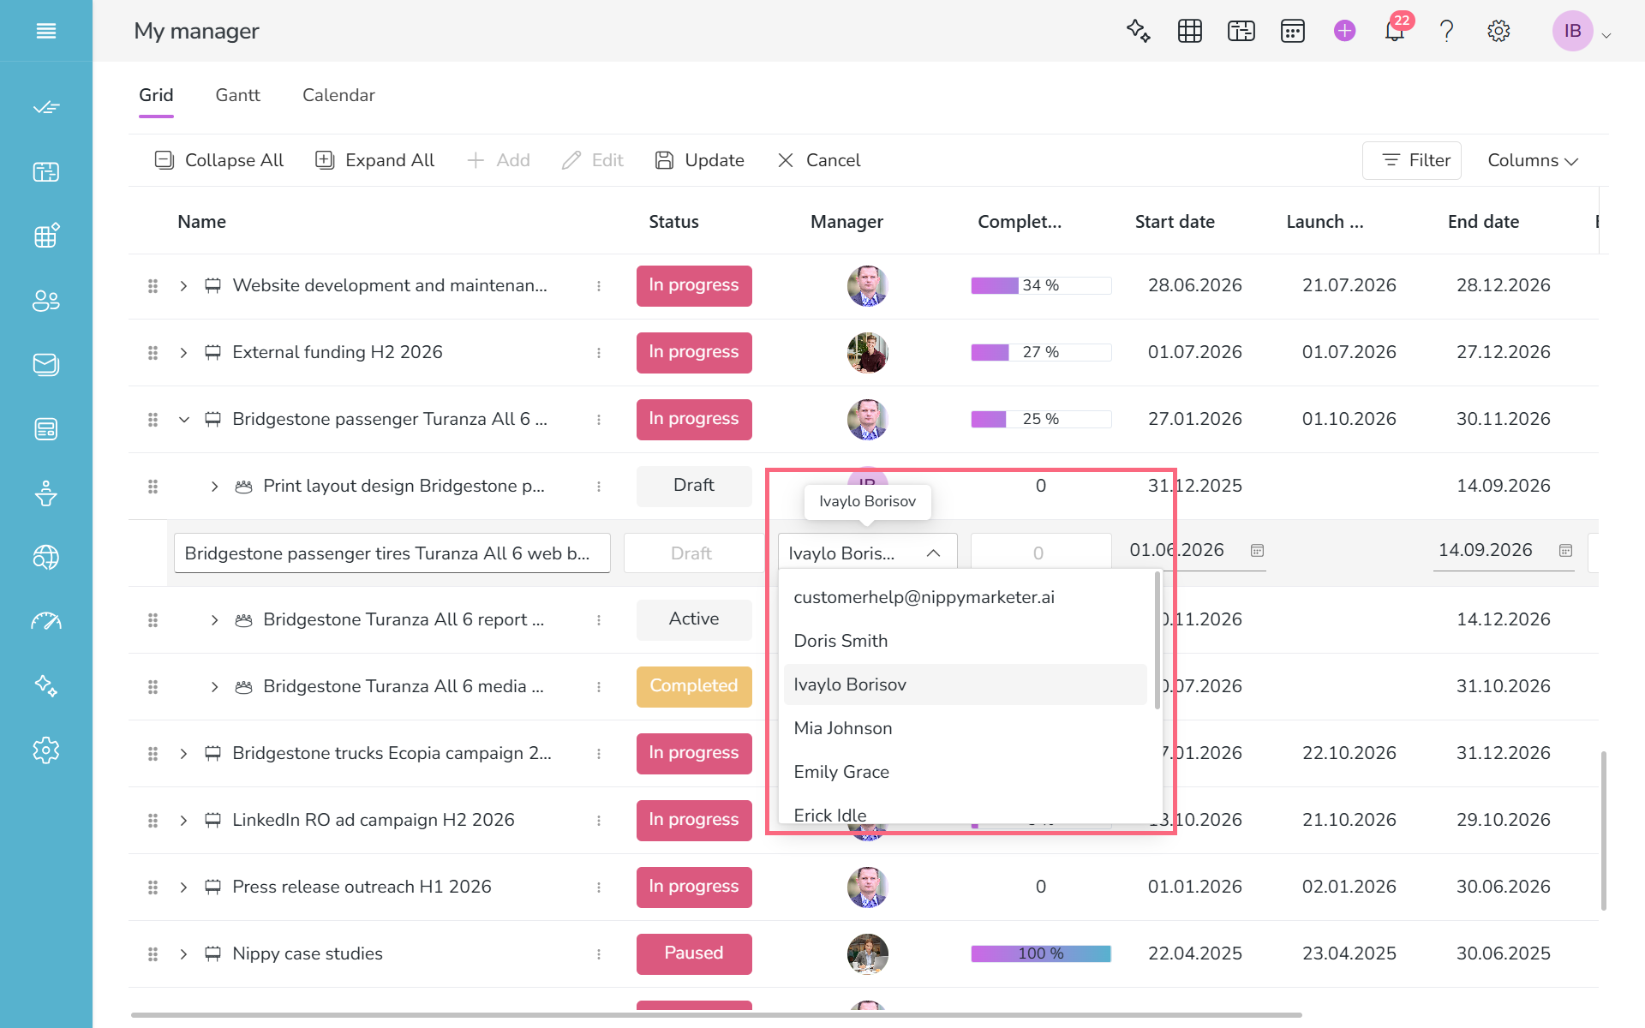This screenshot has height=1028, width=1645.
Task: Click the 100 % progress bar of Nippy case studies
Action: tap(1041, 953)
